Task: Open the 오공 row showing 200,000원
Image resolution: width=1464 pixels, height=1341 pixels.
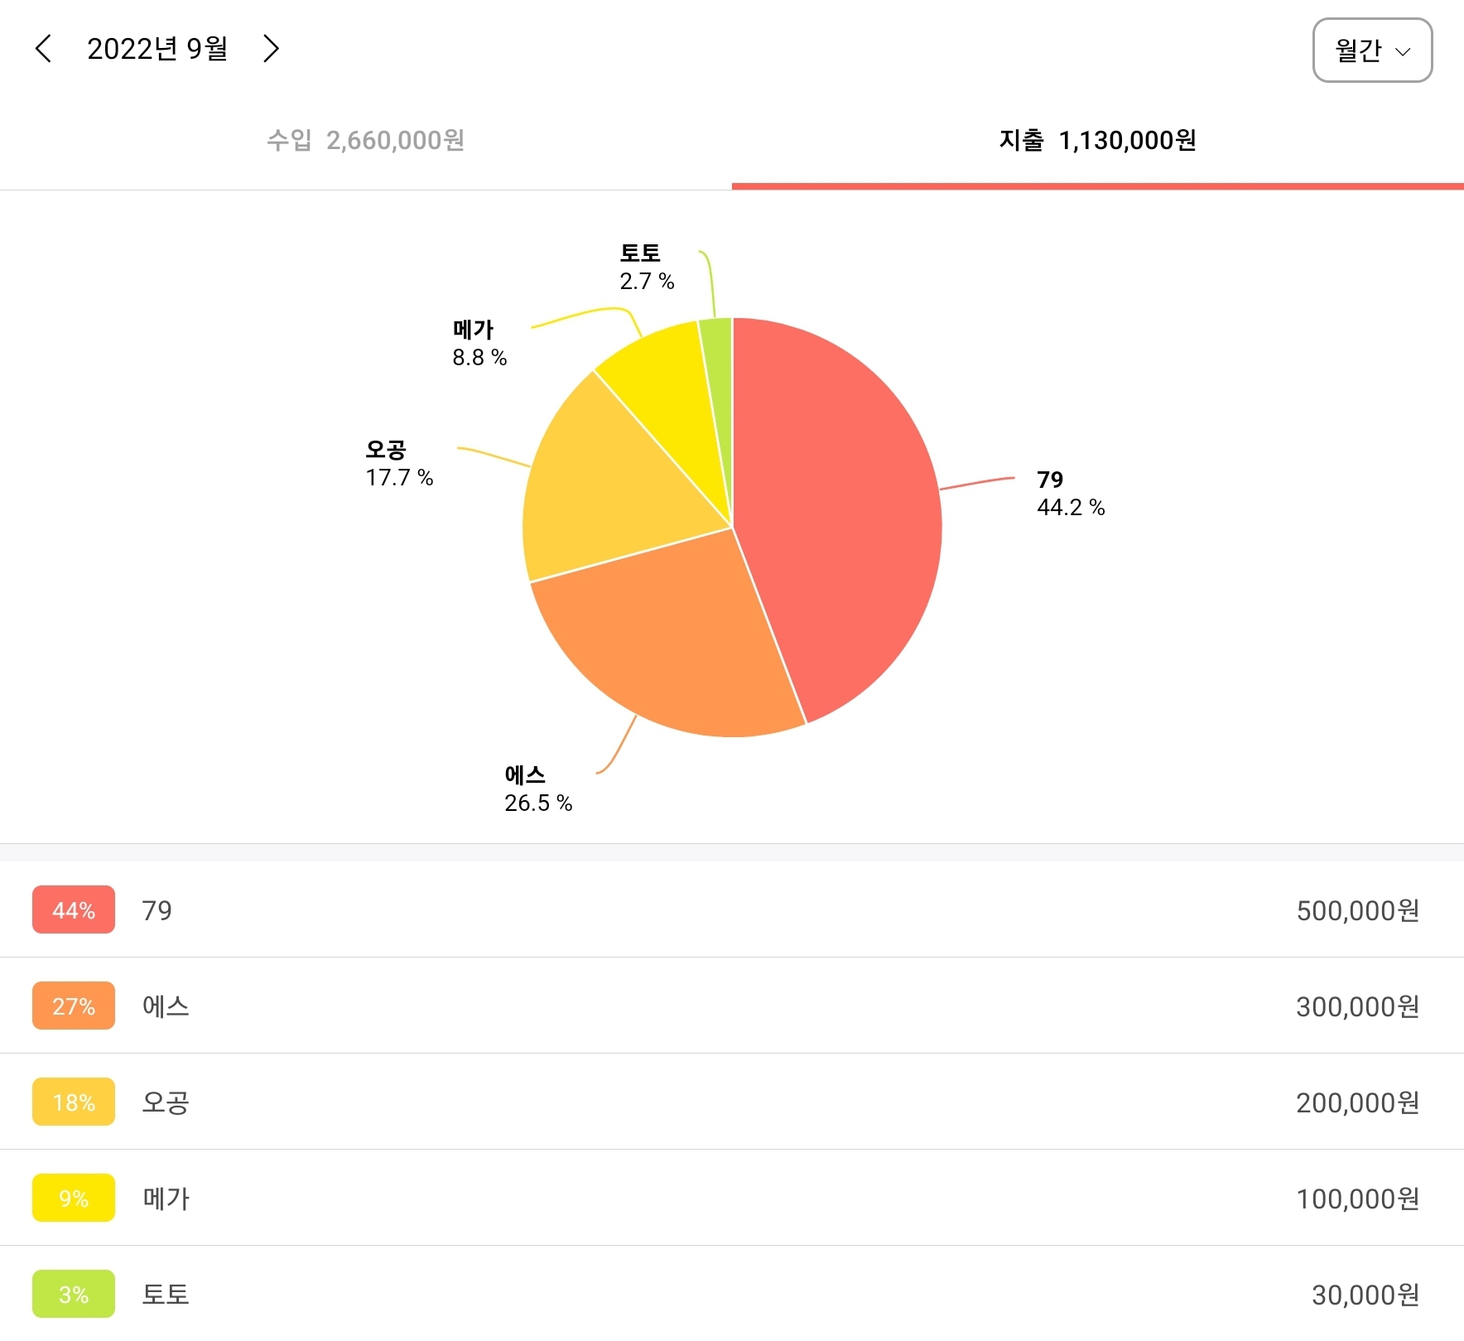Action: [732, 1102]
